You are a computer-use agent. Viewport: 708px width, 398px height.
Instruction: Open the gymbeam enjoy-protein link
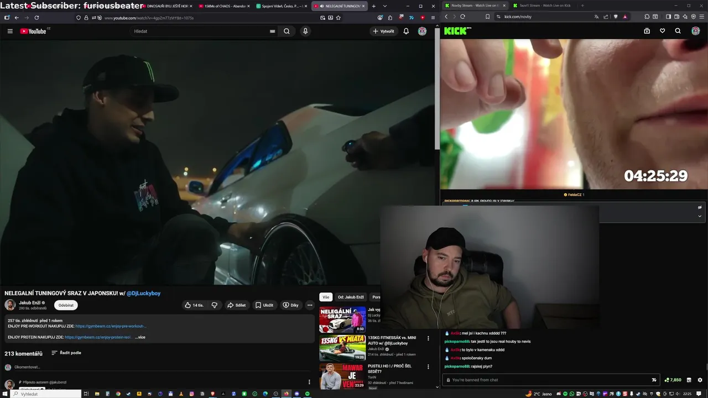click(x=98, y=337)
